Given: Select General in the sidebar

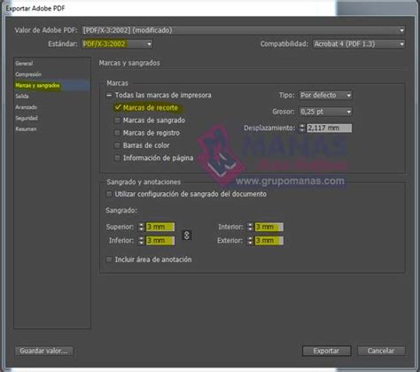Looking at the screenshot, I should [24, 64].
